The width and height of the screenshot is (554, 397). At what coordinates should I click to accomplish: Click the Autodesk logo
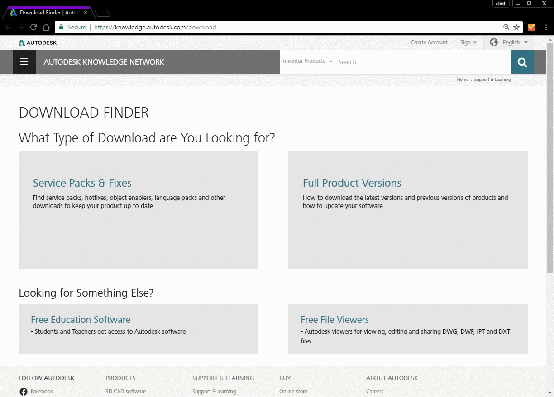click(38, 43)
